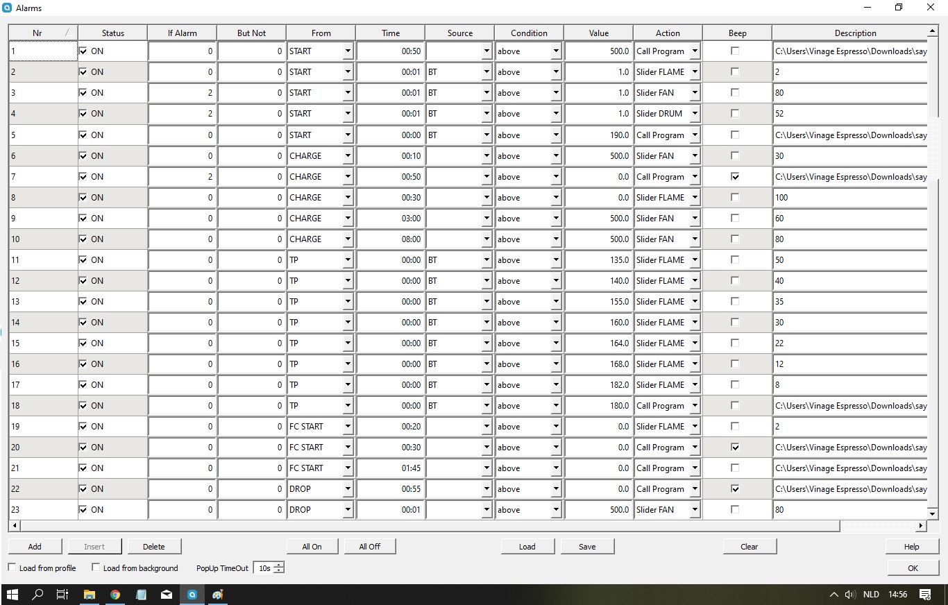Launch Google Chrome from the taskbar

point(115,595)
